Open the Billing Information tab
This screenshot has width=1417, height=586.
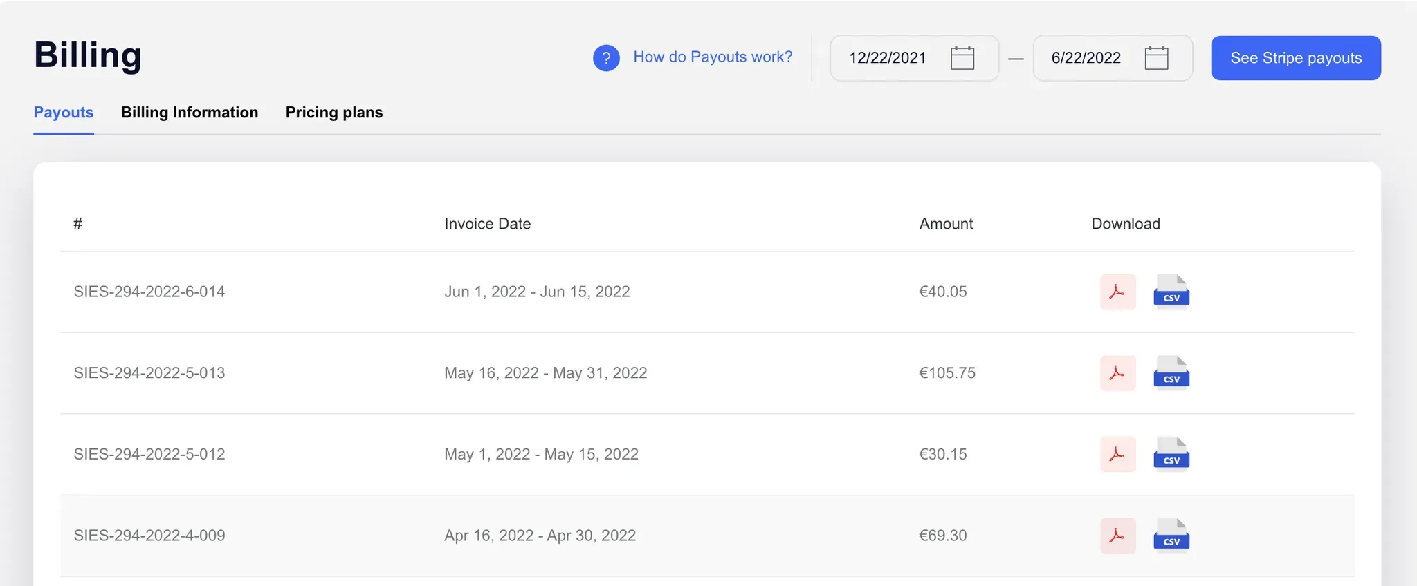tap(190, 113)
